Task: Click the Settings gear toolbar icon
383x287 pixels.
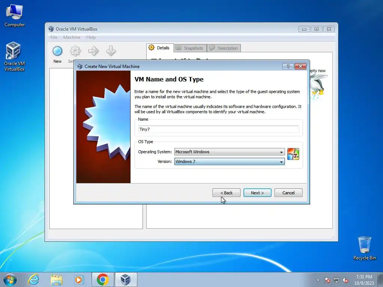Action: (75, 51)
